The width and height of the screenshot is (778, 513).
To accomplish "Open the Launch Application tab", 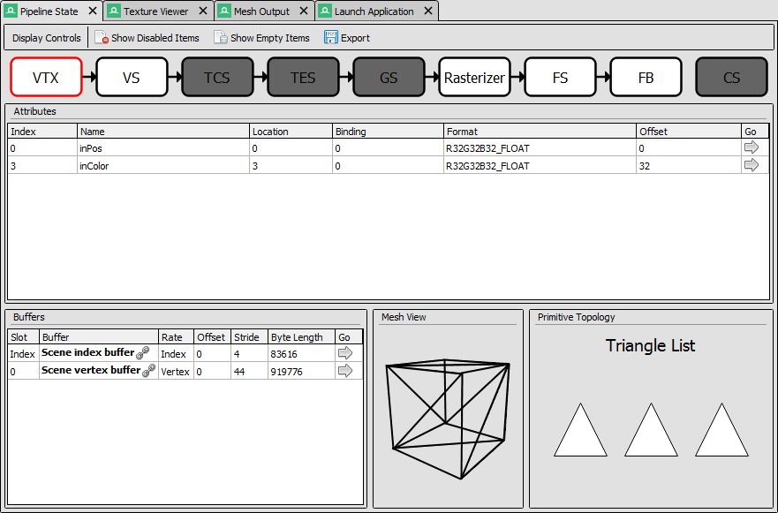I will click(374, 11).
